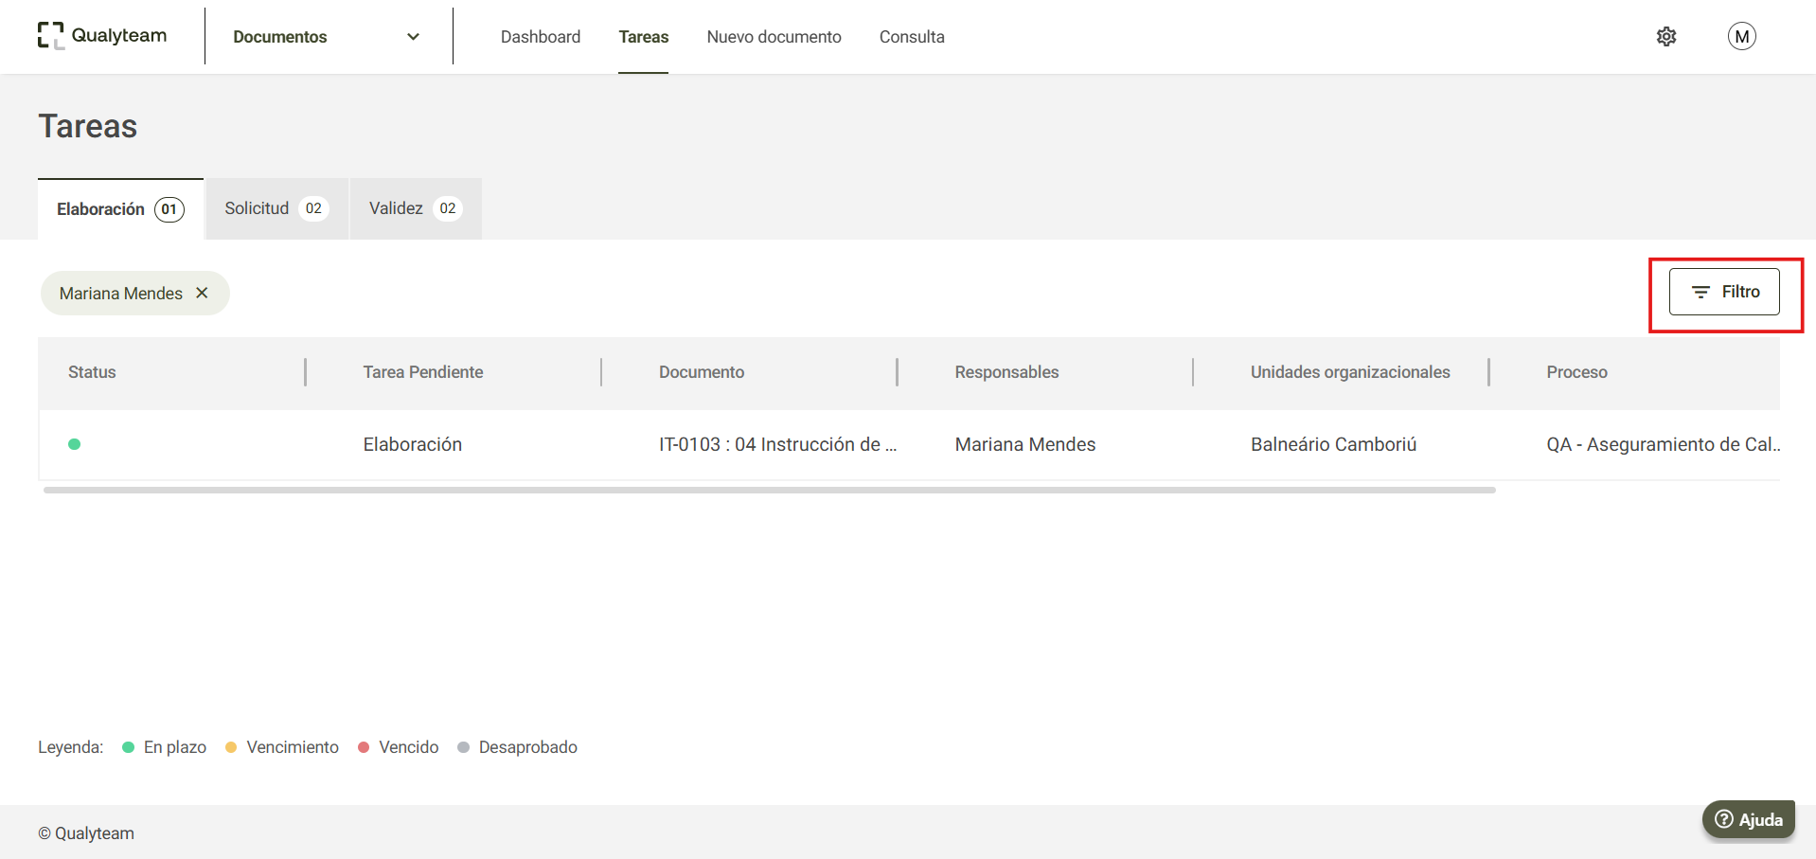Open the user profile avatar M
1816x859 pixels.
pyautogui.click(x=1741, y=36)
